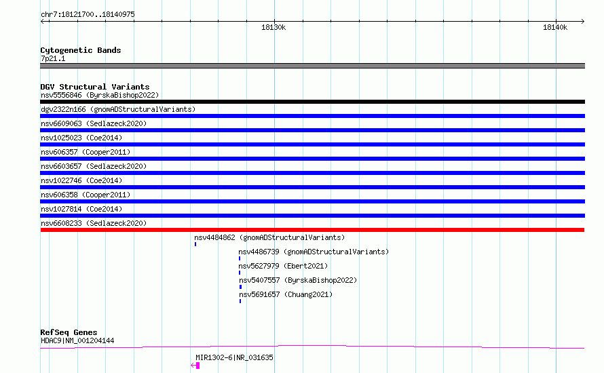Click the gray 7p21.1 cytogenetic band bar
The image size is (604, 373).
point(312,66)
